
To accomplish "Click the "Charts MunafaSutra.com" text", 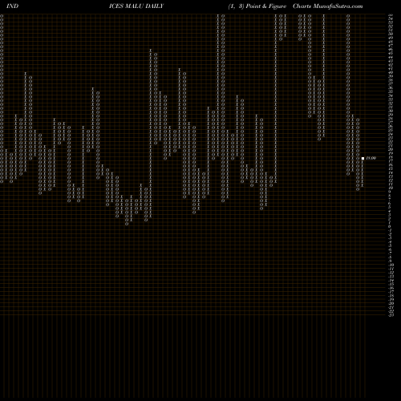I will pyautogui.click(x=328, y=6).
